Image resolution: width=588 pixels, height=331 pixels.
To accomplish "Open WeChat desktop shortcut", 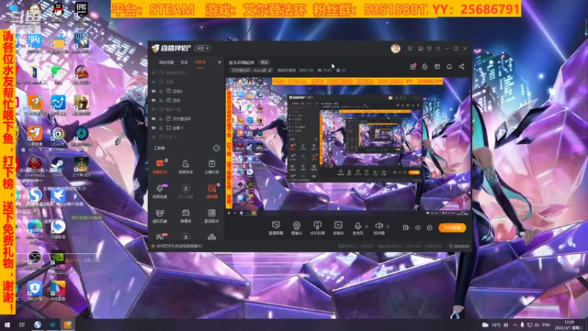I will (x=58, y=74).
